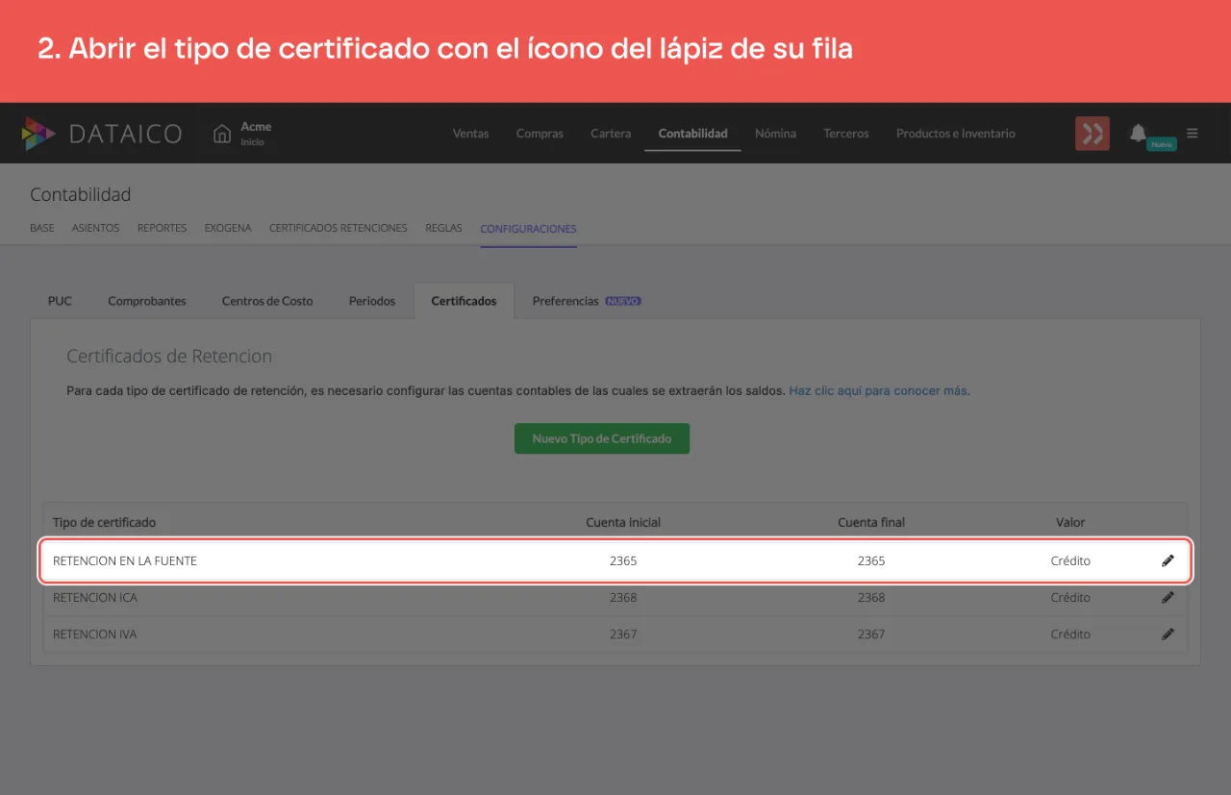The image size is (1231, 795).
Task: Click the pencil icon for RETENCION ICA
Action: [x=1168, y=597]
